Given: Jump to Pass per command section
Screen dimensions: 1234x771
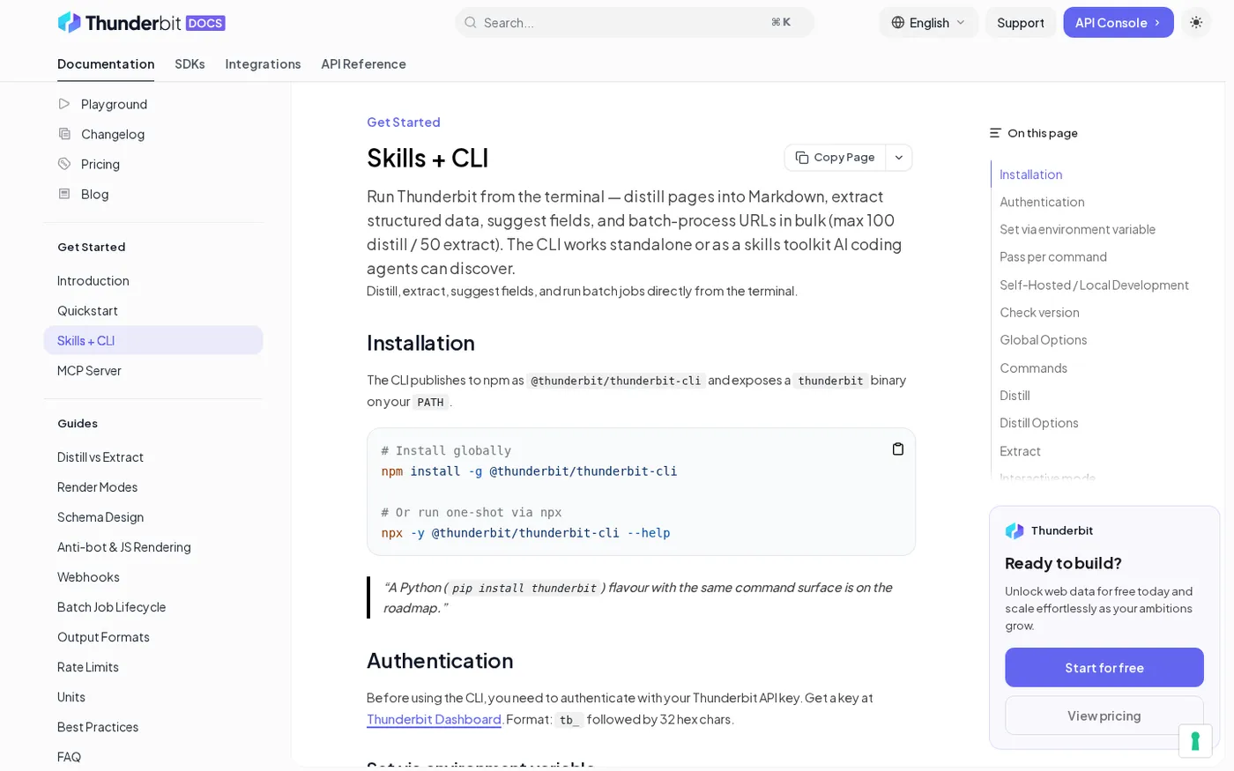Looking at the screenshot, I should [x=1053, y=257].
